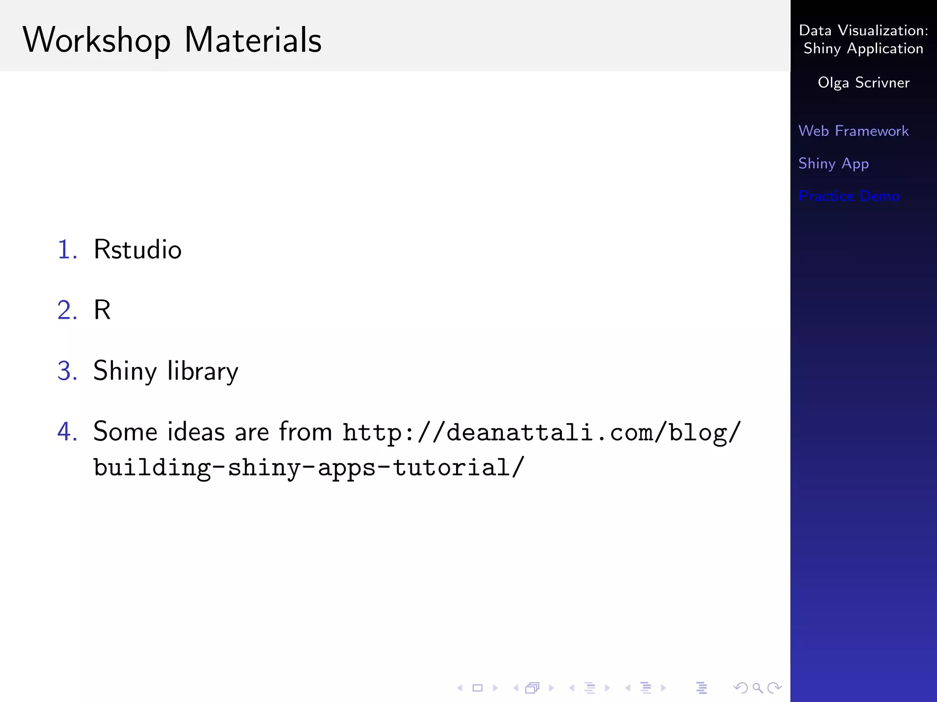Click the next slide arrow after rectangle icon
Image resolution: width=937 pixels, height=702 pixels.
tap(495, 688)
